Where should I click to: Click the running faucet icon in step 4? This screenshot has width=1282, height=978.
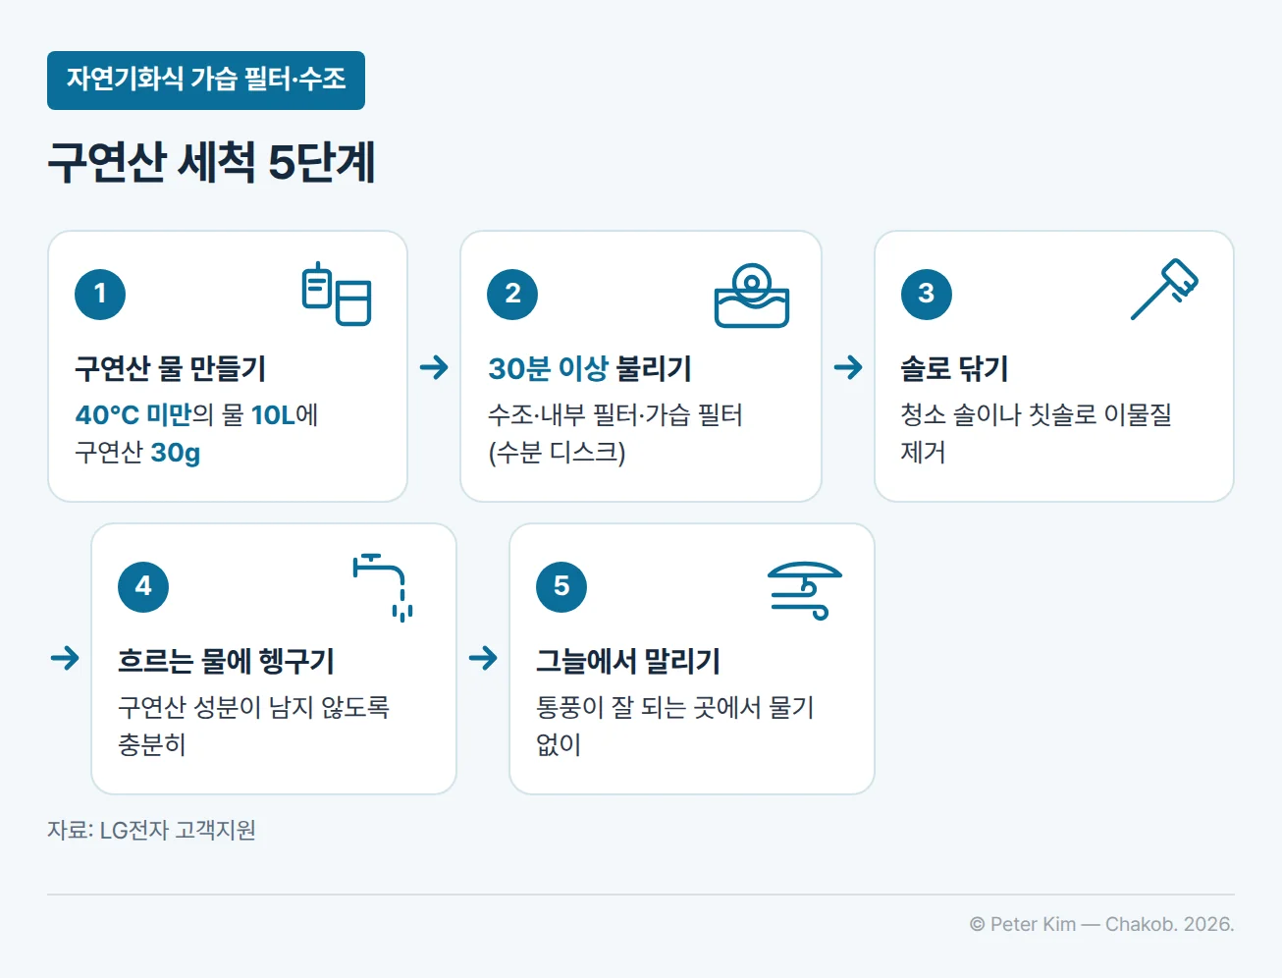pyautogui.click(x=384, y=586)
